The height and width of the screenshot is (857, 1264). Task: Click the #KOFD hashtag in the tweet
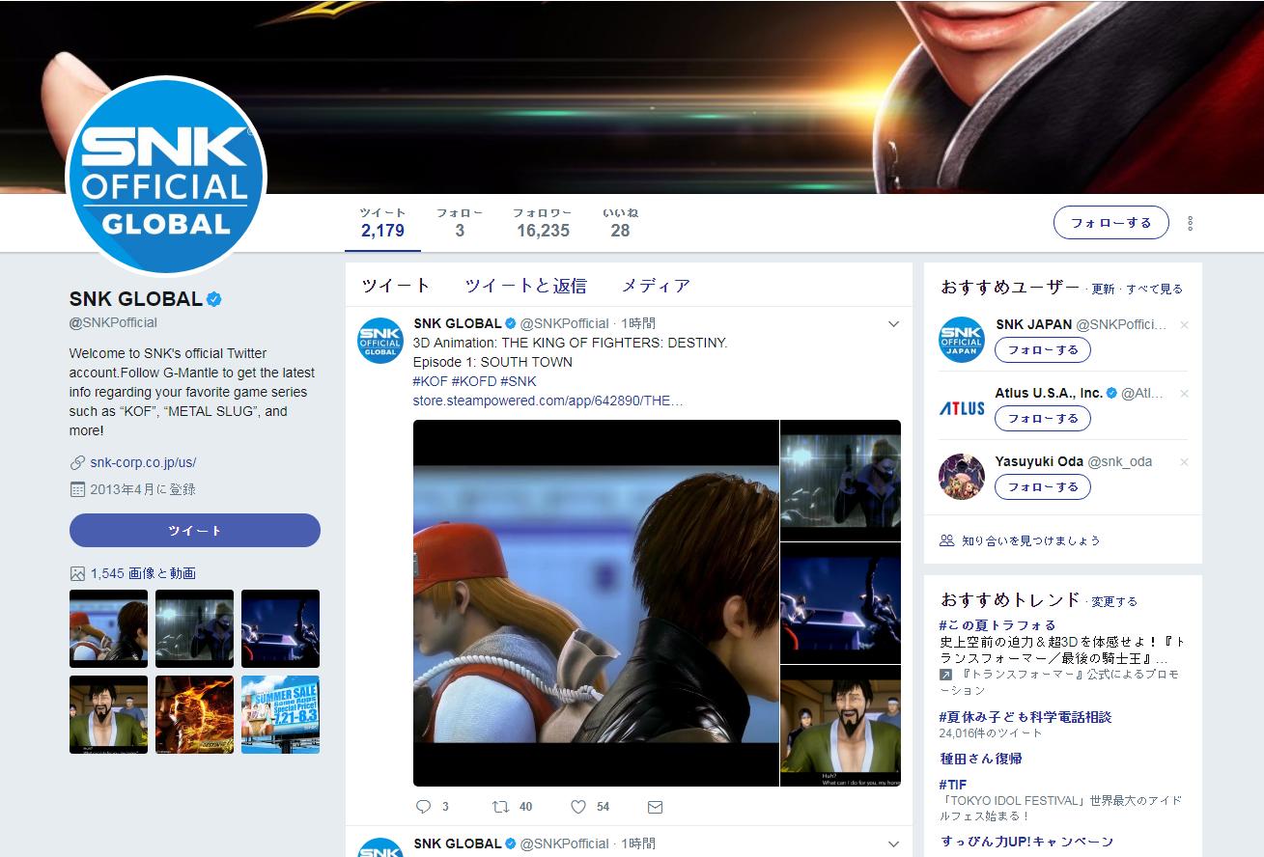[x=474, y=381]
